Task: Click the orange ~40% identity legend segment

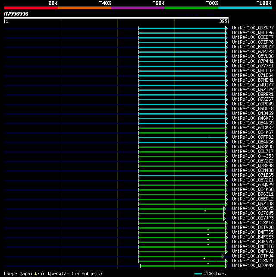Action: [x=85, y=8]
